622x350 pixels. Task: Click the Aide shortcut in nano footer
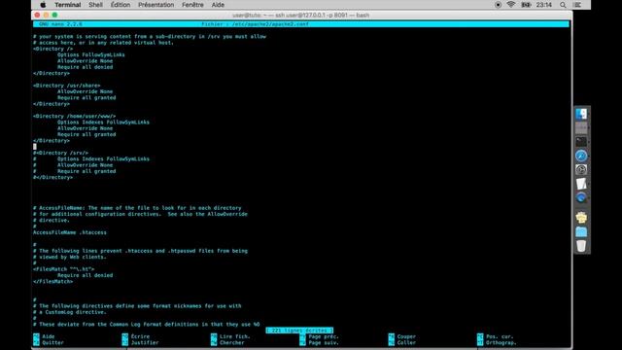pyautogui.click(x=44, y=336)
